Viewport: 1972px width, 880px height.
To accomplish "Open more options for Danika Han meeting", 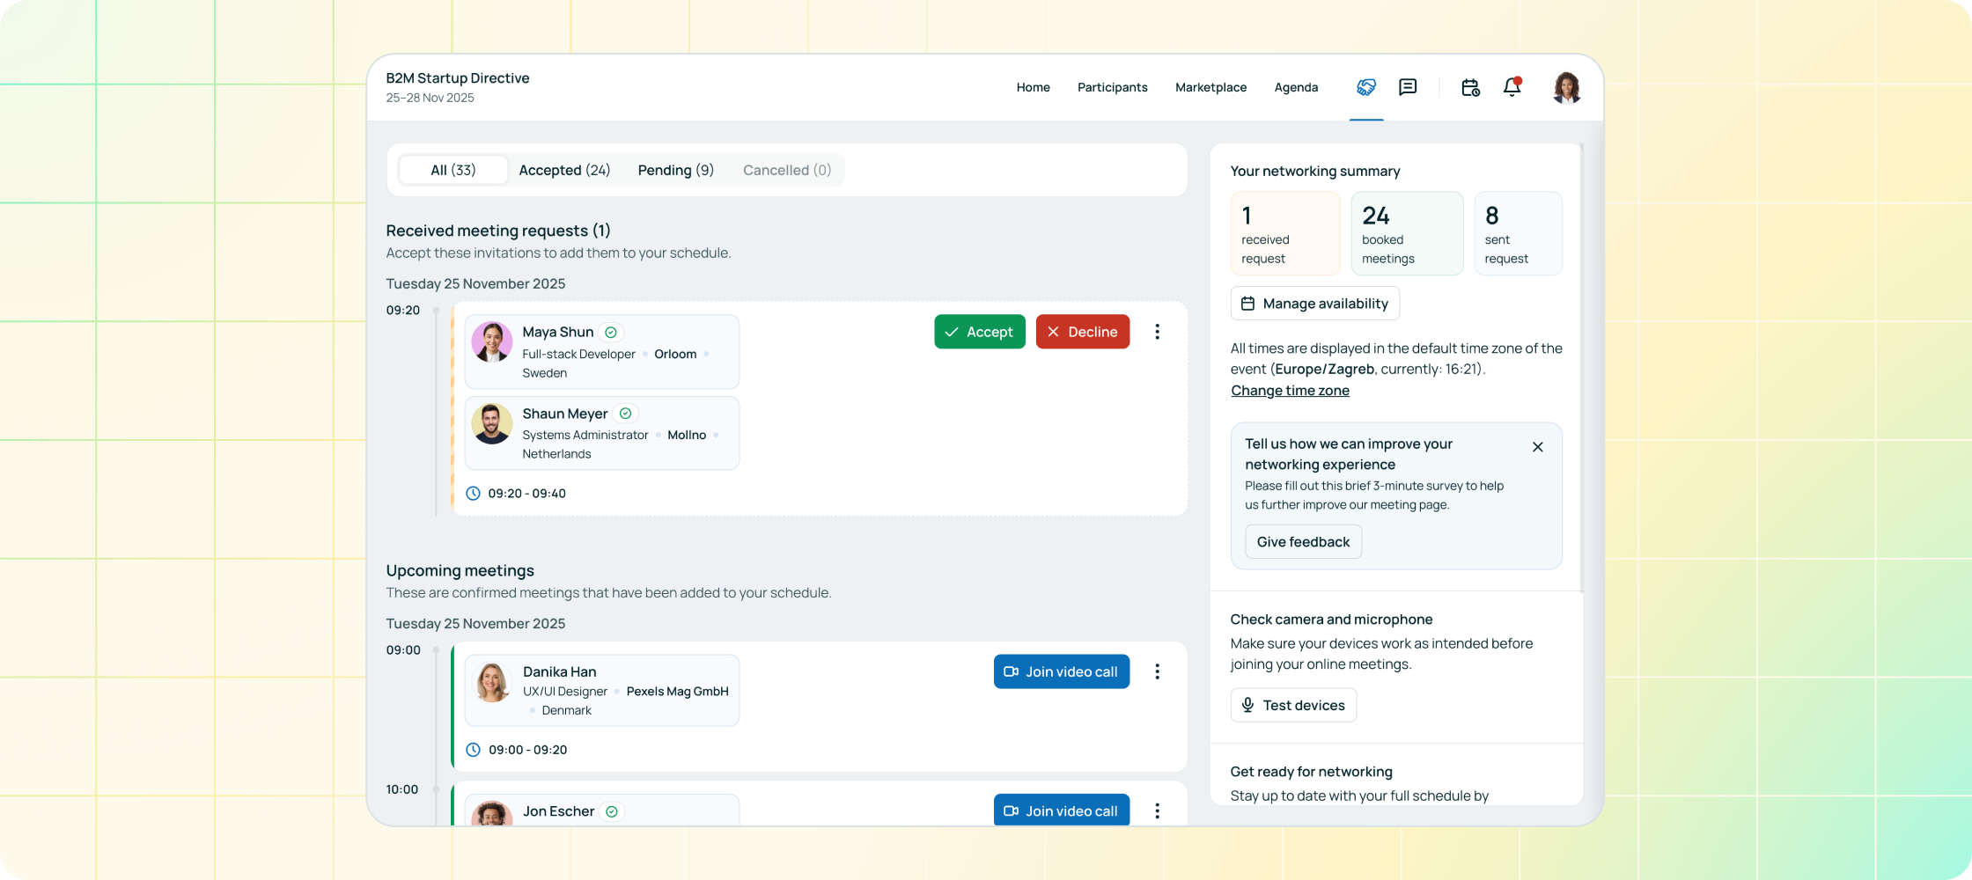I will click(1157, 671).
